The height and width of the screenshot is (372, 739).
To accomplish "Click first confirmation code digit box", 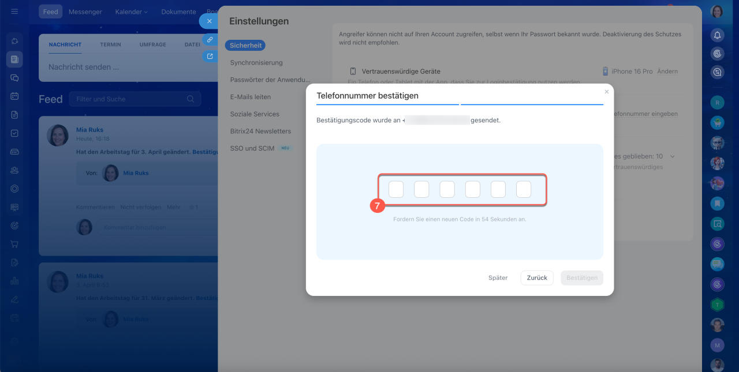I will (x=396, y=189).
